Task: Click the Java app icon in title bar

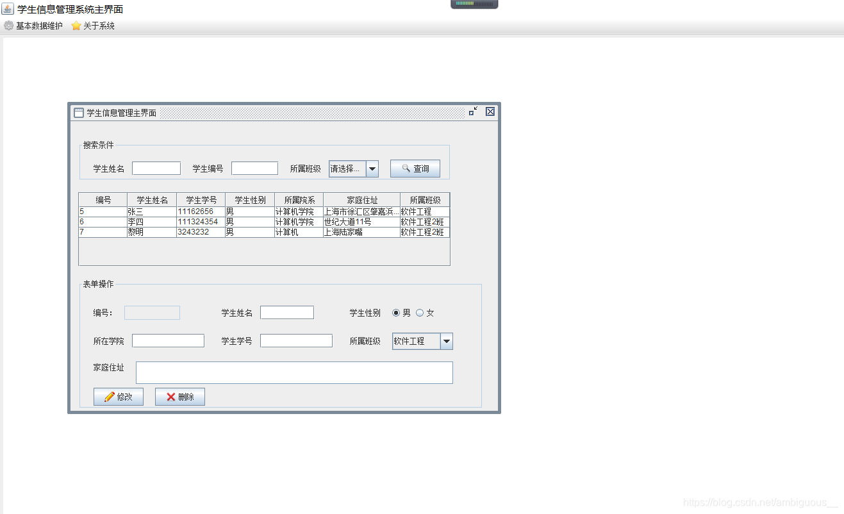Action: [8, 9]
